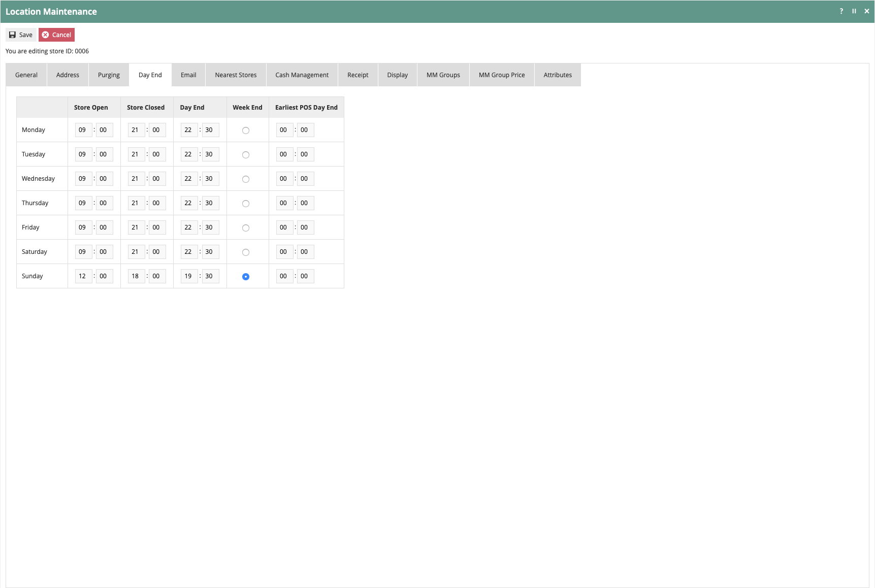Edit Friday Earliest POS Day End hour

coord(285,227)
